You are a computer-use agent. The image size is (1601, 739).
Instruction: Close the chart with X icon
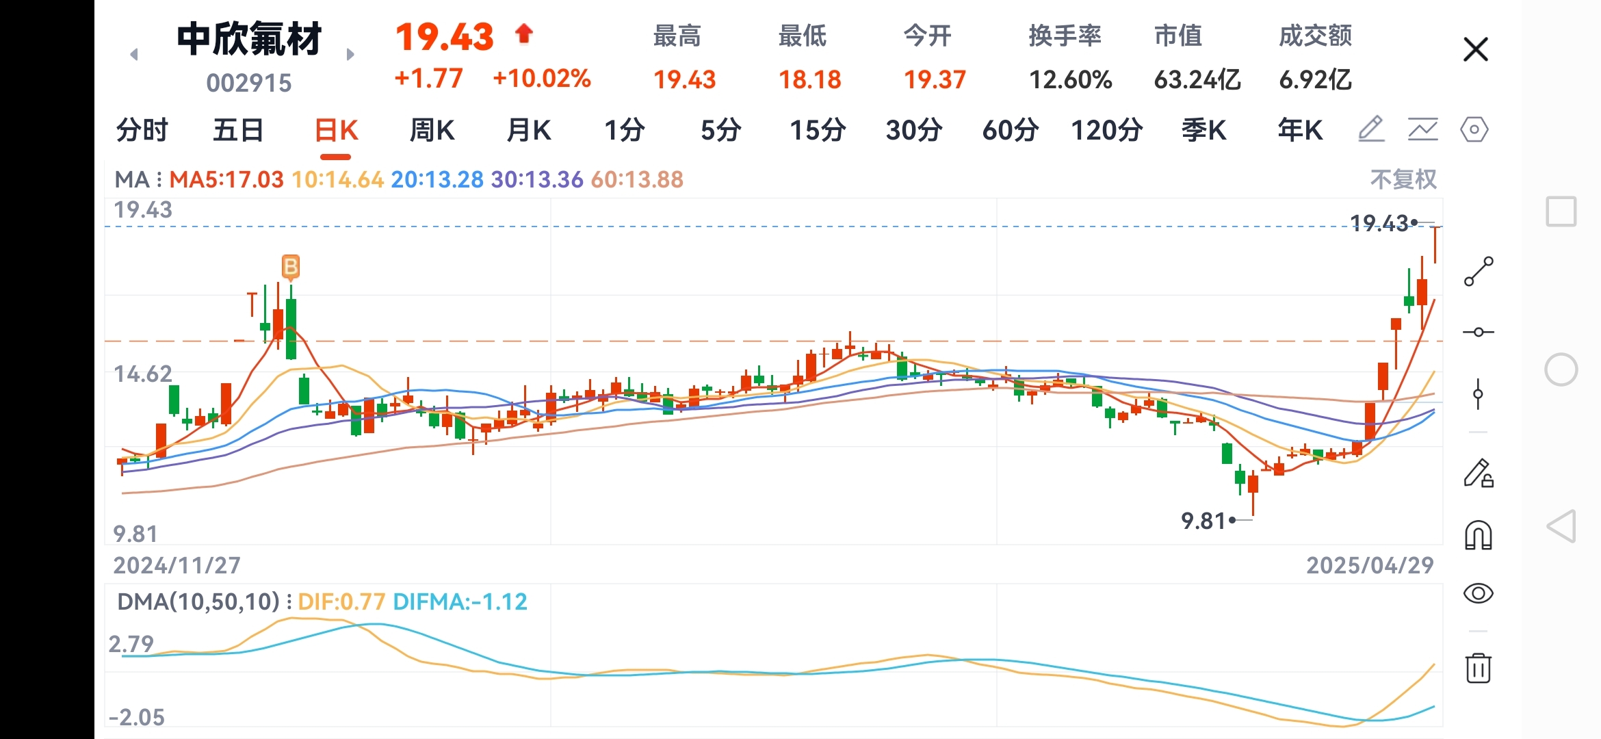[x=1476, y=49]
